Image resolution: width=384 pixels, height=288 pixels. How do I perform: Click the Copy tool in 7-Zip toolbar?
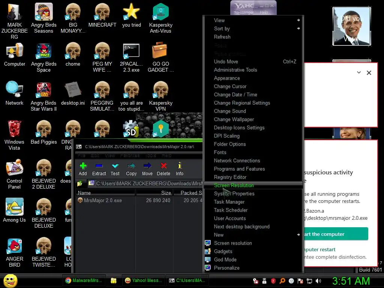(x=131, y=169)
